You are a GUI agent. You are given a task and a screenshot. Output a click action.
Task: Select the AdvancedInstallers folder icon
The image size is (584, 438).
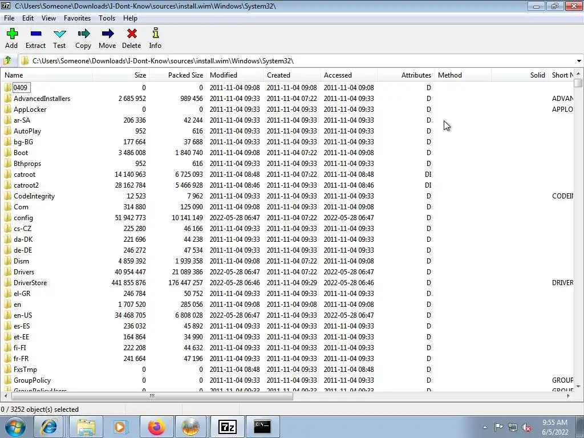(x=7, y=98)
